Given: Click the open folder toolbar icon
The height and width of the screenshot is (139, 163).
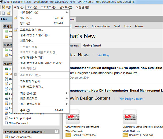Looking at the screenshot, I should [x=9, y=13].
